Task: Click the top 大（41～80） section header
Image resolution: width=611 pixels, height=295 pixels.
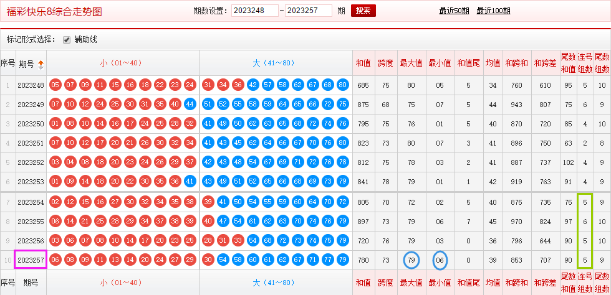Action: [x=276, y=63]
